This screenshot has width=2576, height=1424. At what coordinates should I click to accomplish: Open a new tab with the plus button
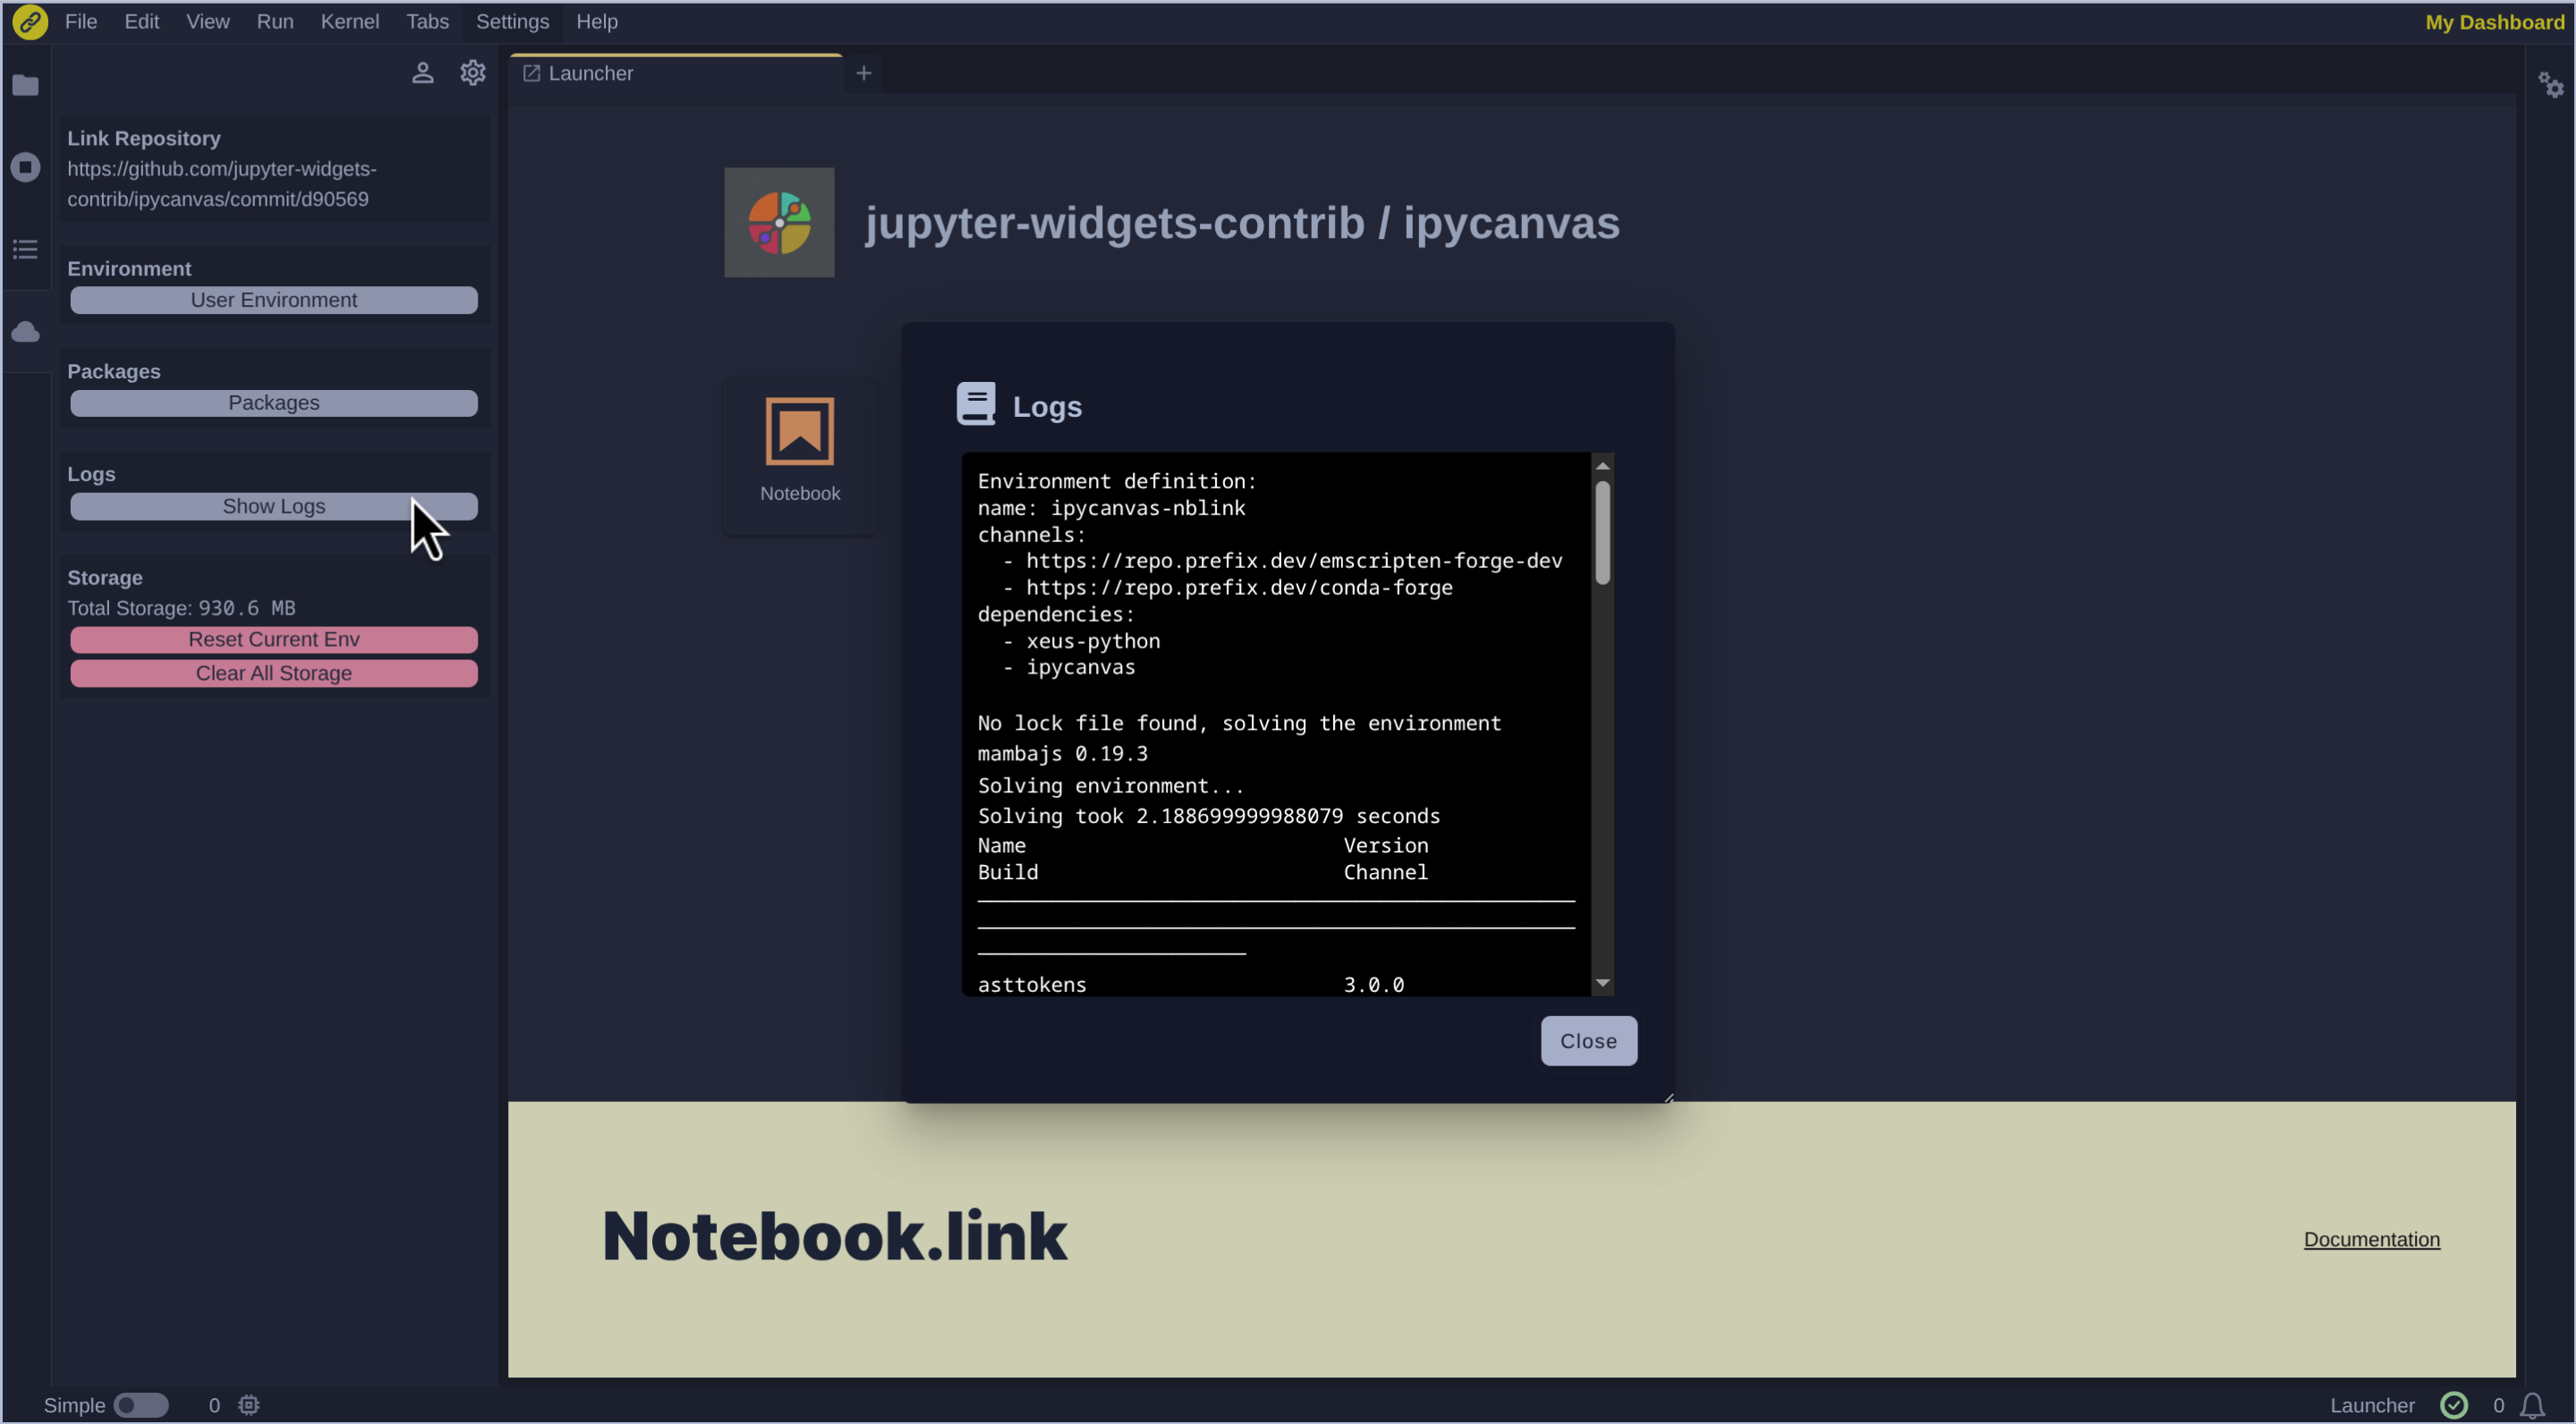(863, 72)
